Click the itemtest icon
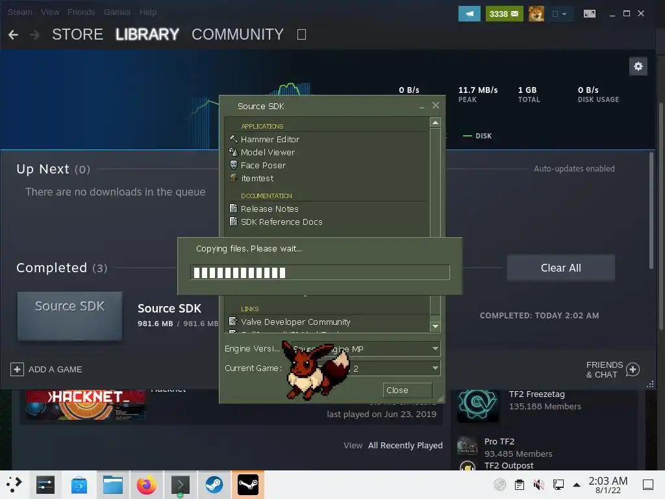Screen dimensions: 665x499 [x=233, y=178]
